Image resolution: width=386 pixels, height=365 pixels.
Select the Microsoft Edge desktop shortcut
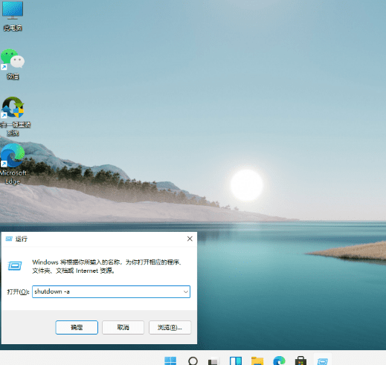point(13,164)
